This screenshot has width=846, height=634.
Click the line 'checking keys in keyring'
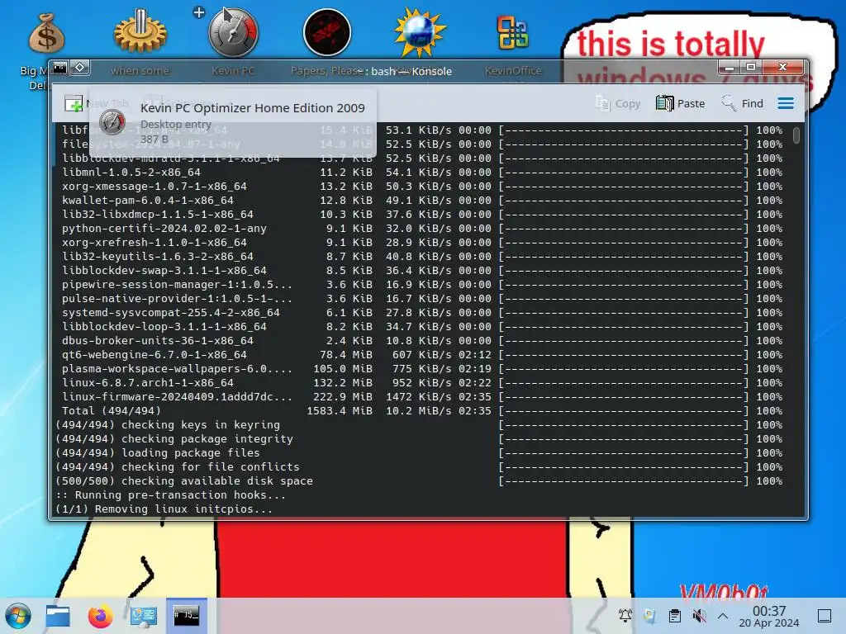point(201,425)
